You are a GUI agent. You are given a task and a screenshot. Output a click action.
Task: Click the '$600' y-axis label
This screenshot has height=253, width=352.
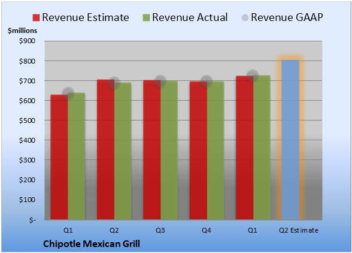pyautogui.click(x=27, y=101)
